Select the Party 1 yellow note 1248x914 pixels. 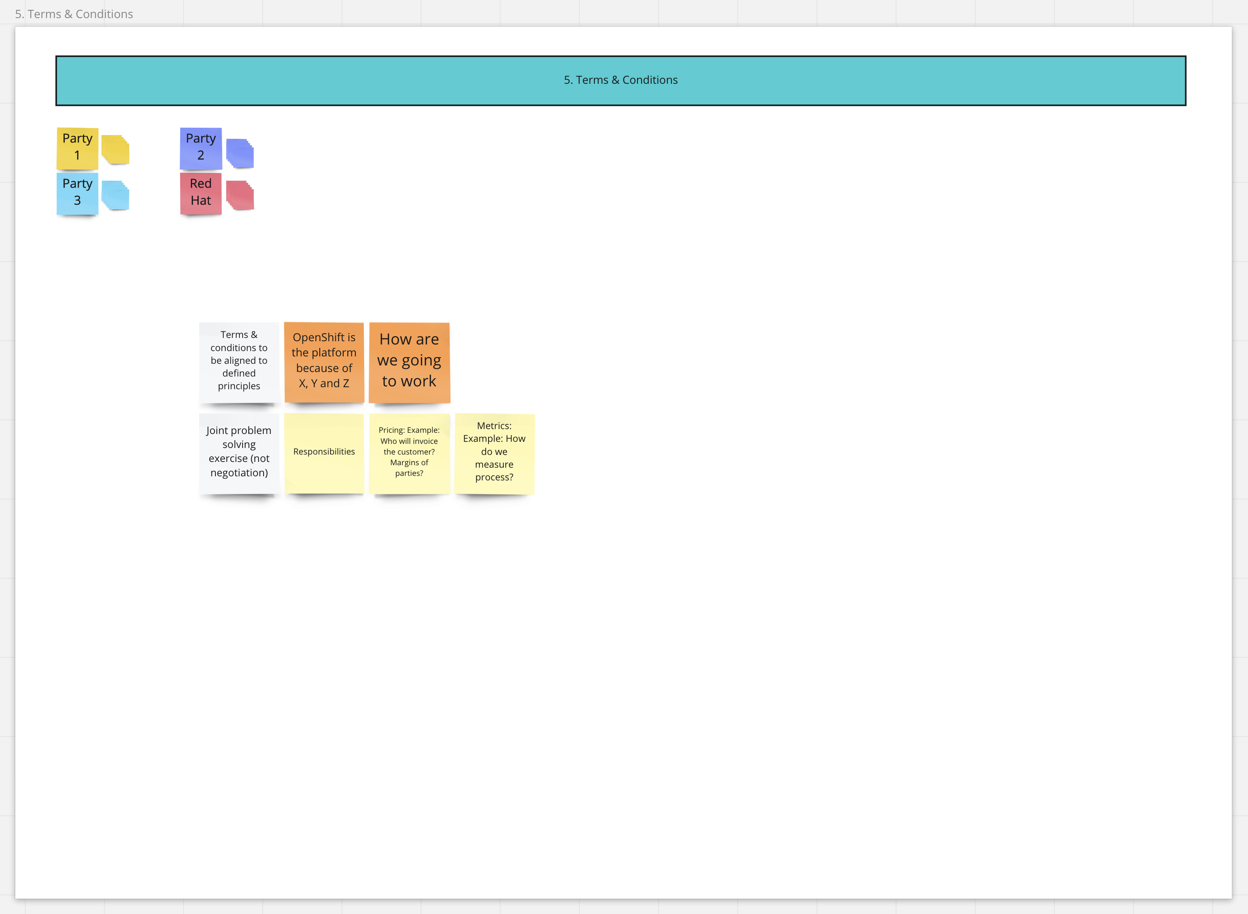[x=78, y=148]
